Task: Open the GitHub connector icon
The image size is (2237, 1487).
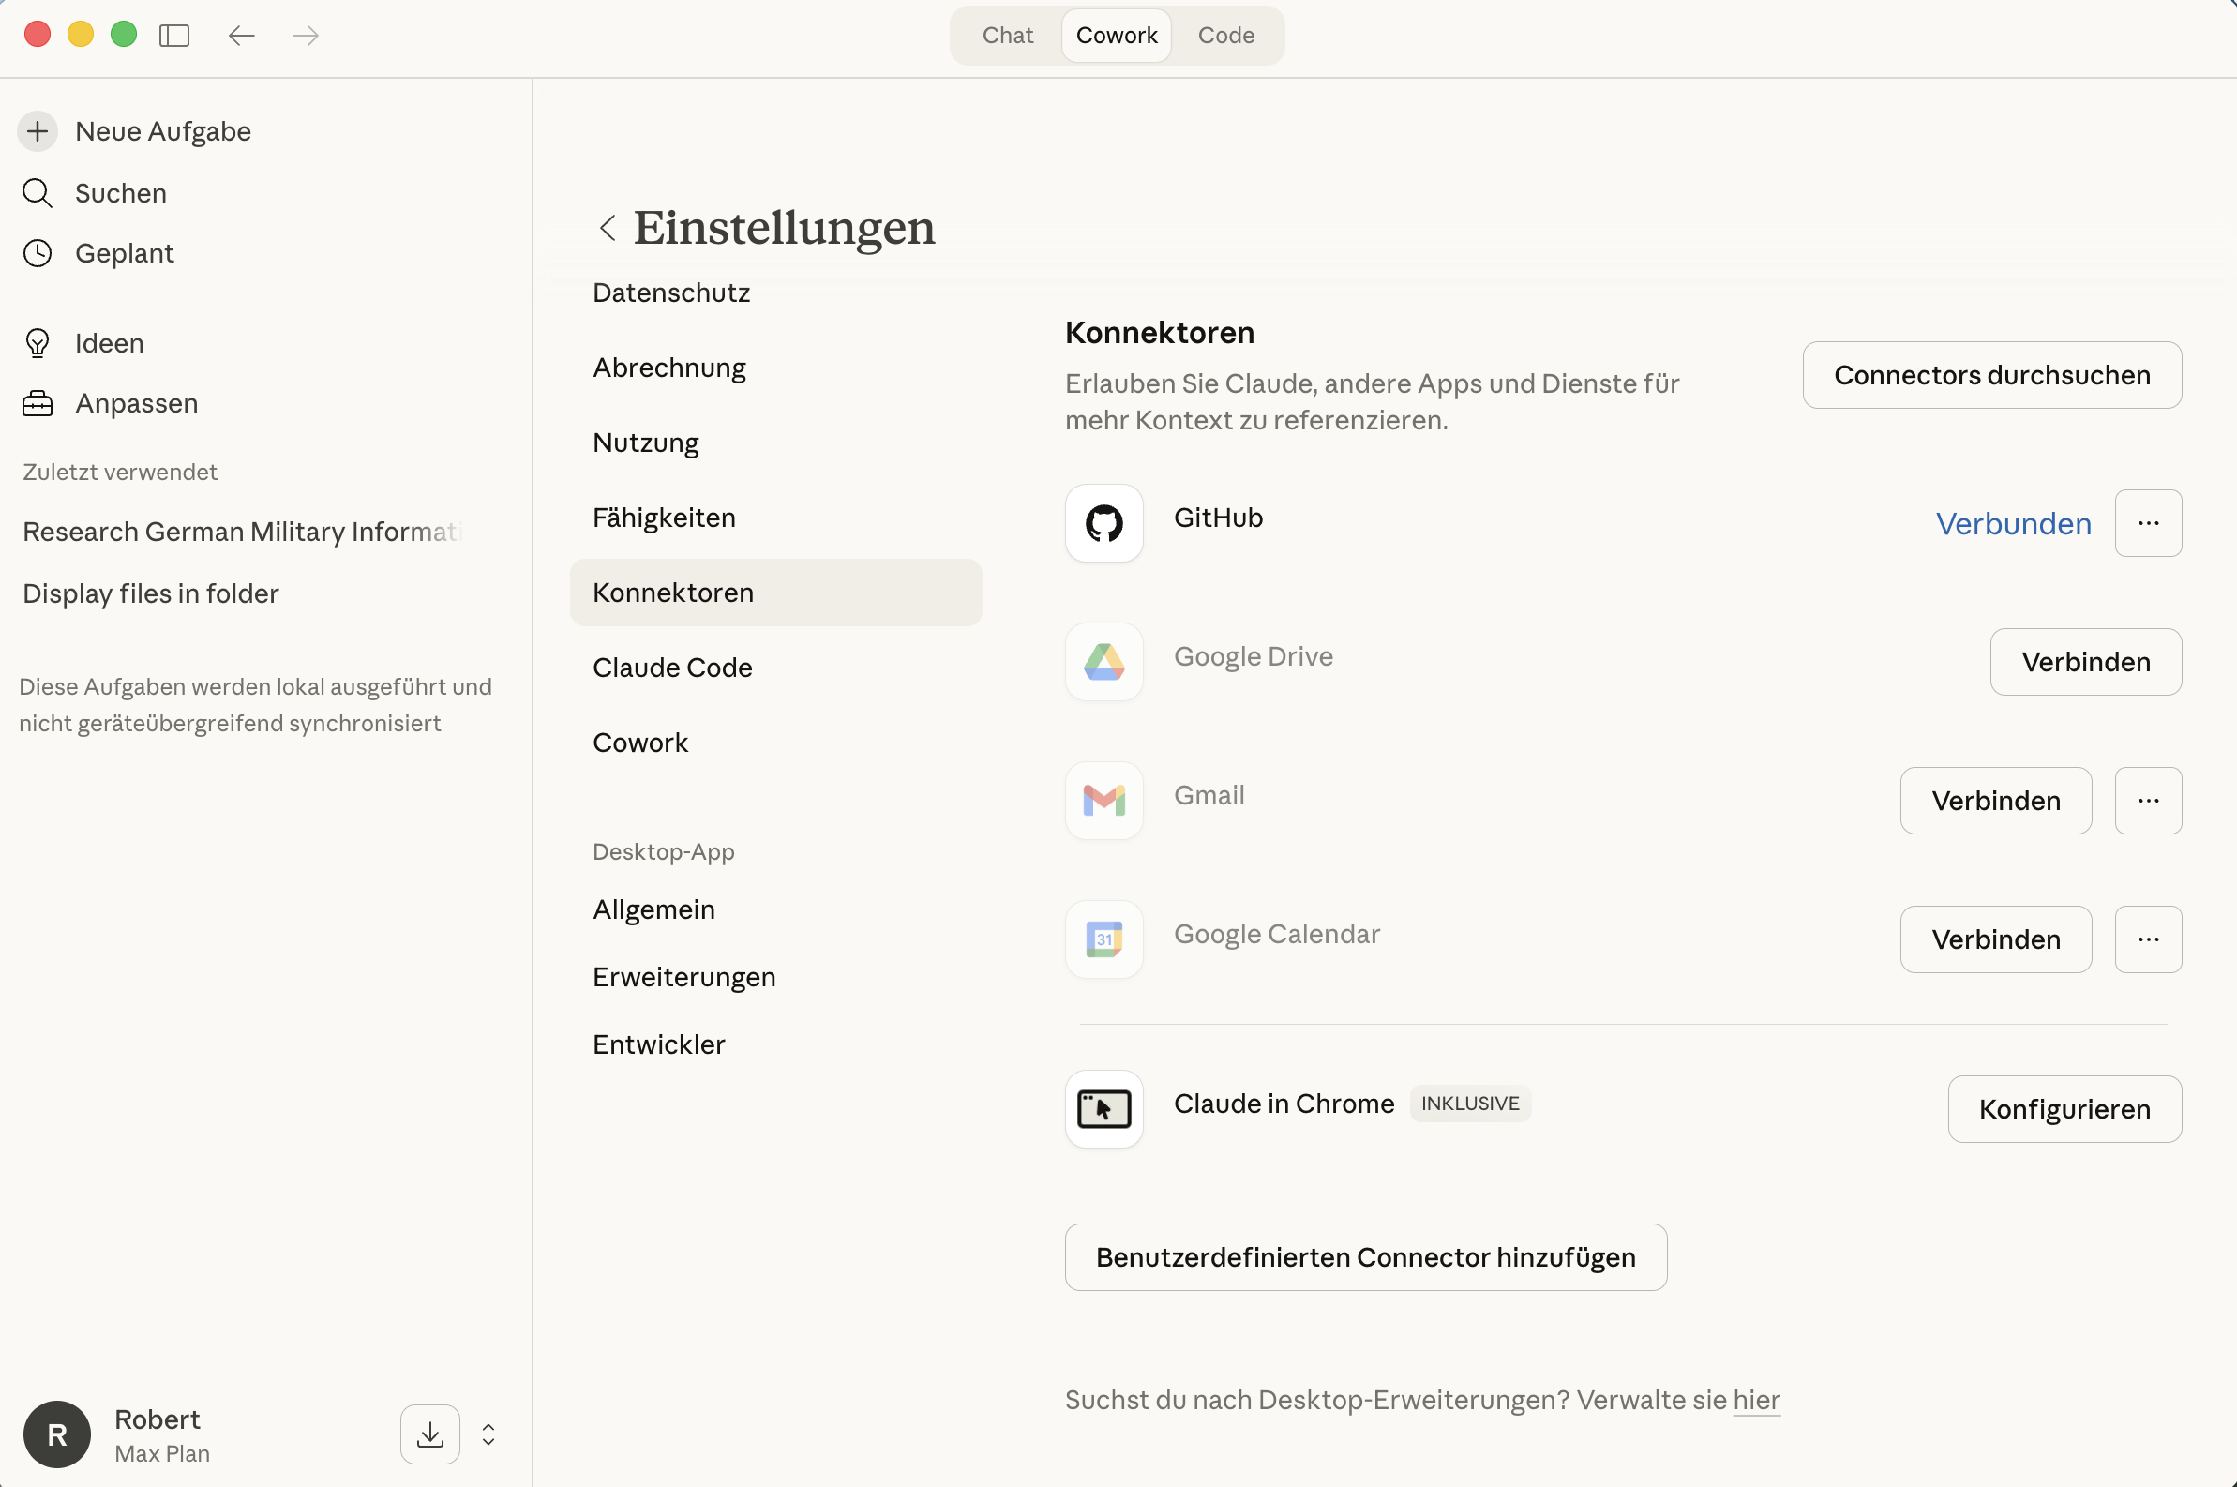Action: [1103, 522]
